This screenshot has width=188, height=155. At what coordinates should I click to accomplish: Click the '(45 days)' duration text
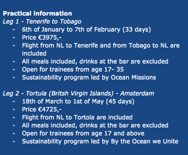120,101
